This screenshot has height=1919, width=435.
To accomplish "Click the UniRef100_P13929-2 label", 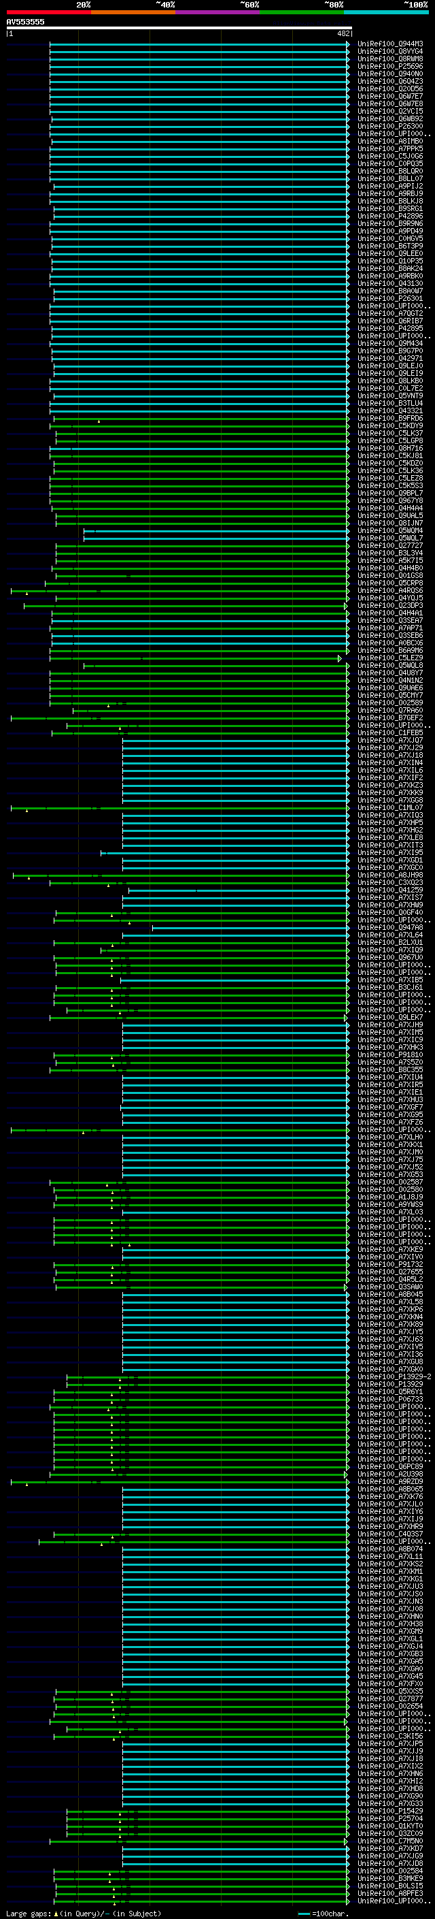I will click(395, 1376).
